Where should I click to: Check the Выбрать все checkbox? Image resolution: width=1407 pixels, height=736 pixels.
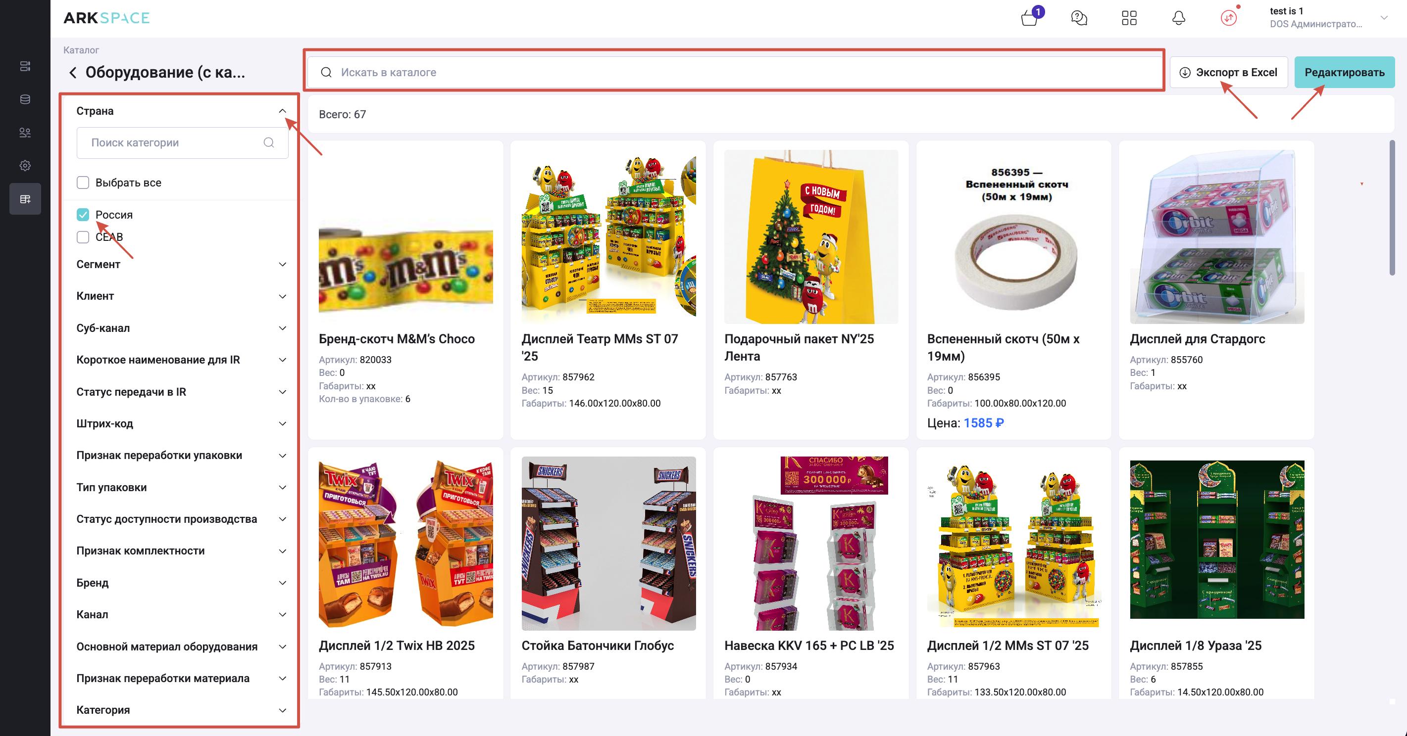pos(83,183)
